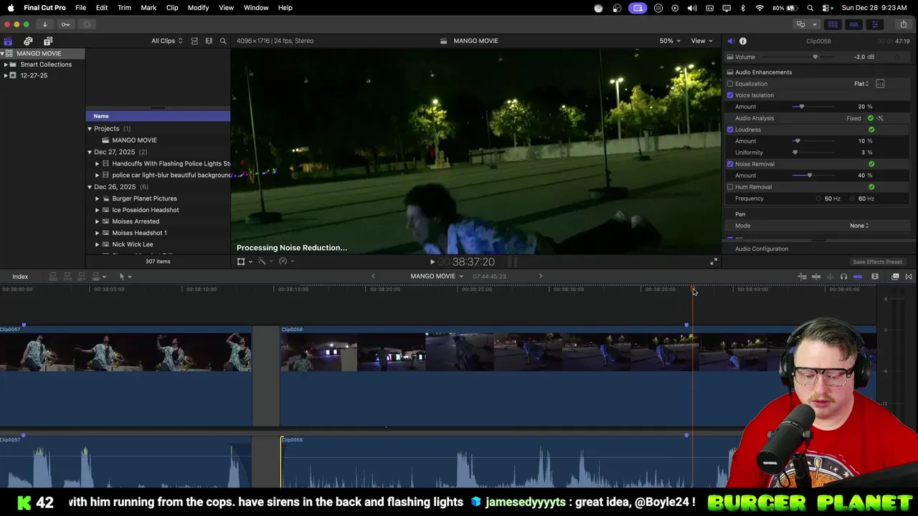This screenshot has height=516, width=918.
Task: Disable the Noise Removal checkbox
Action: 730,164
